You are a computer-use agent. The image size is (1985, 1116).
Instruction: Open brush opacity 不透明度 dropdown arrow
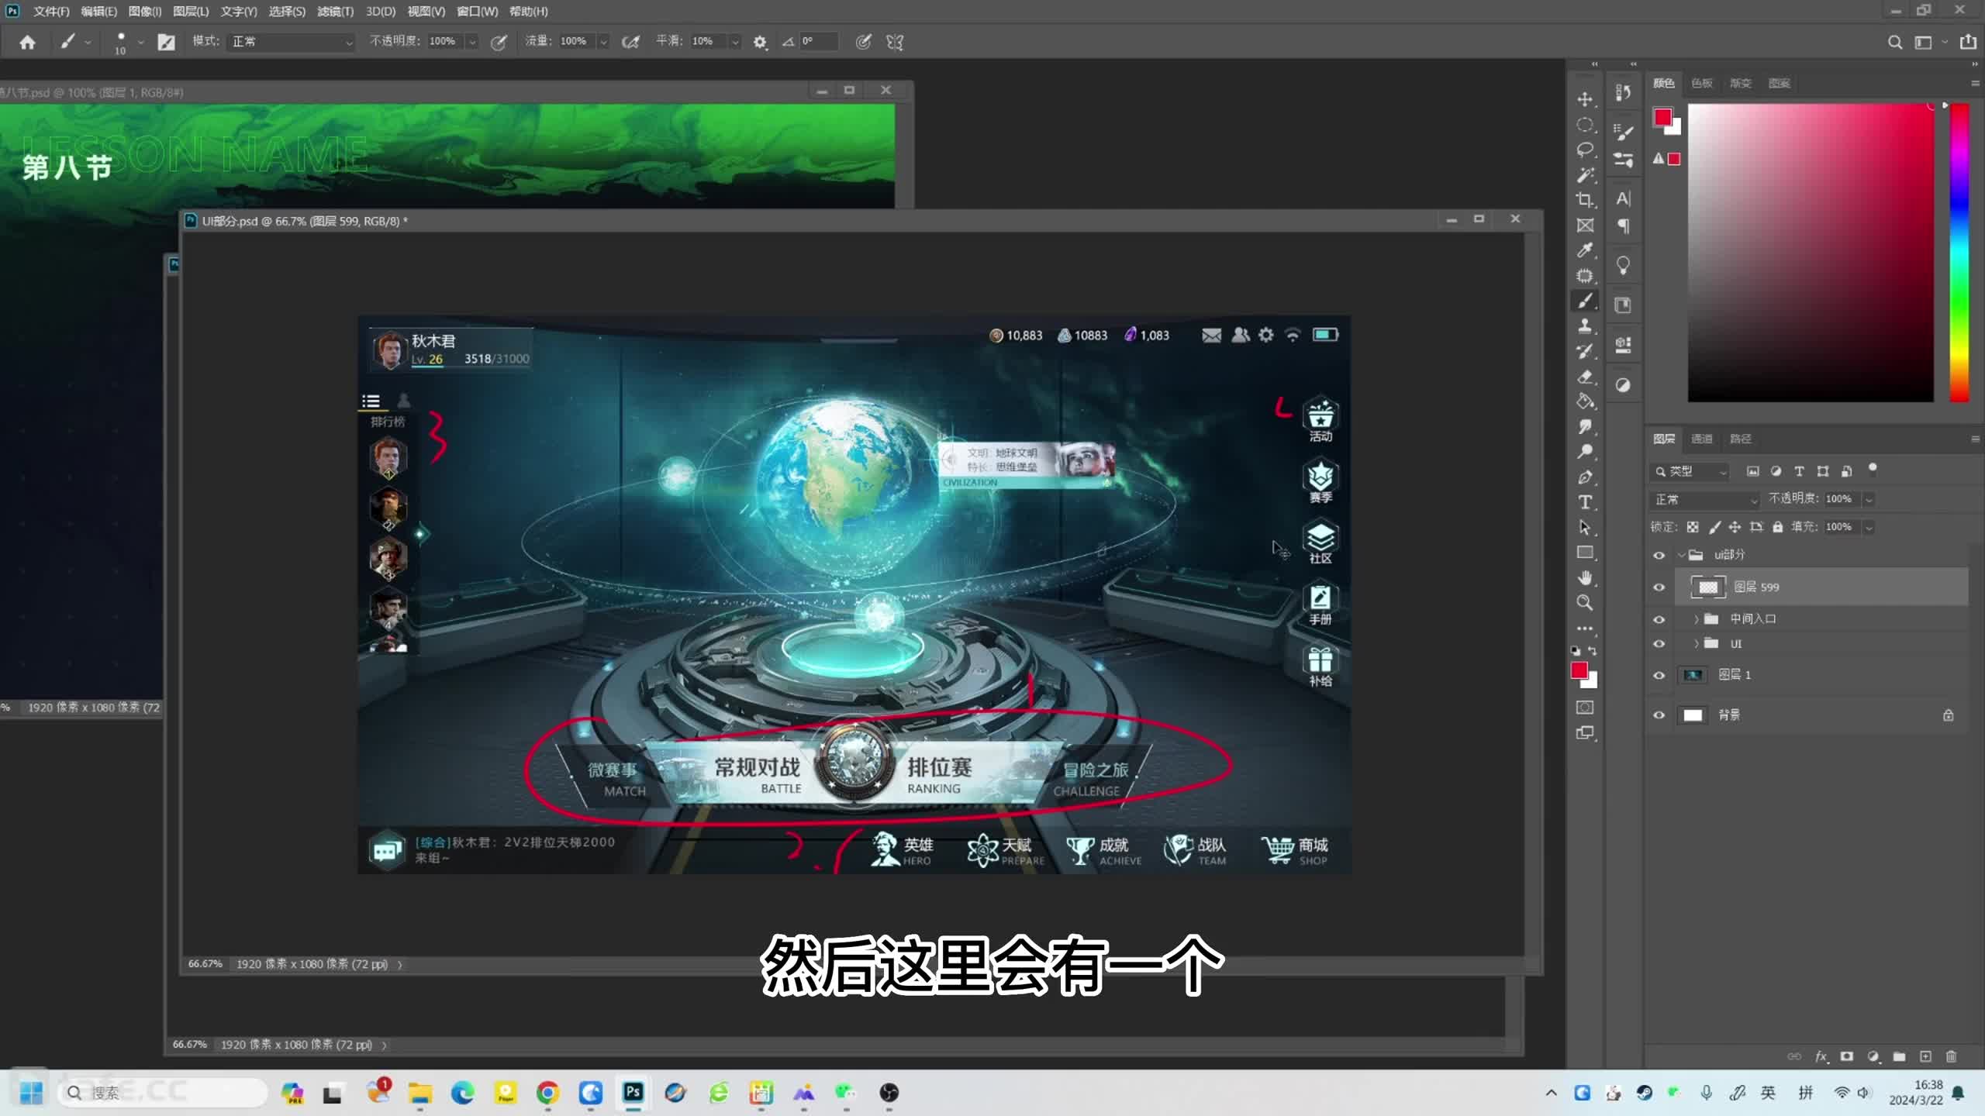pyautogui.click(x=472, y=42)
